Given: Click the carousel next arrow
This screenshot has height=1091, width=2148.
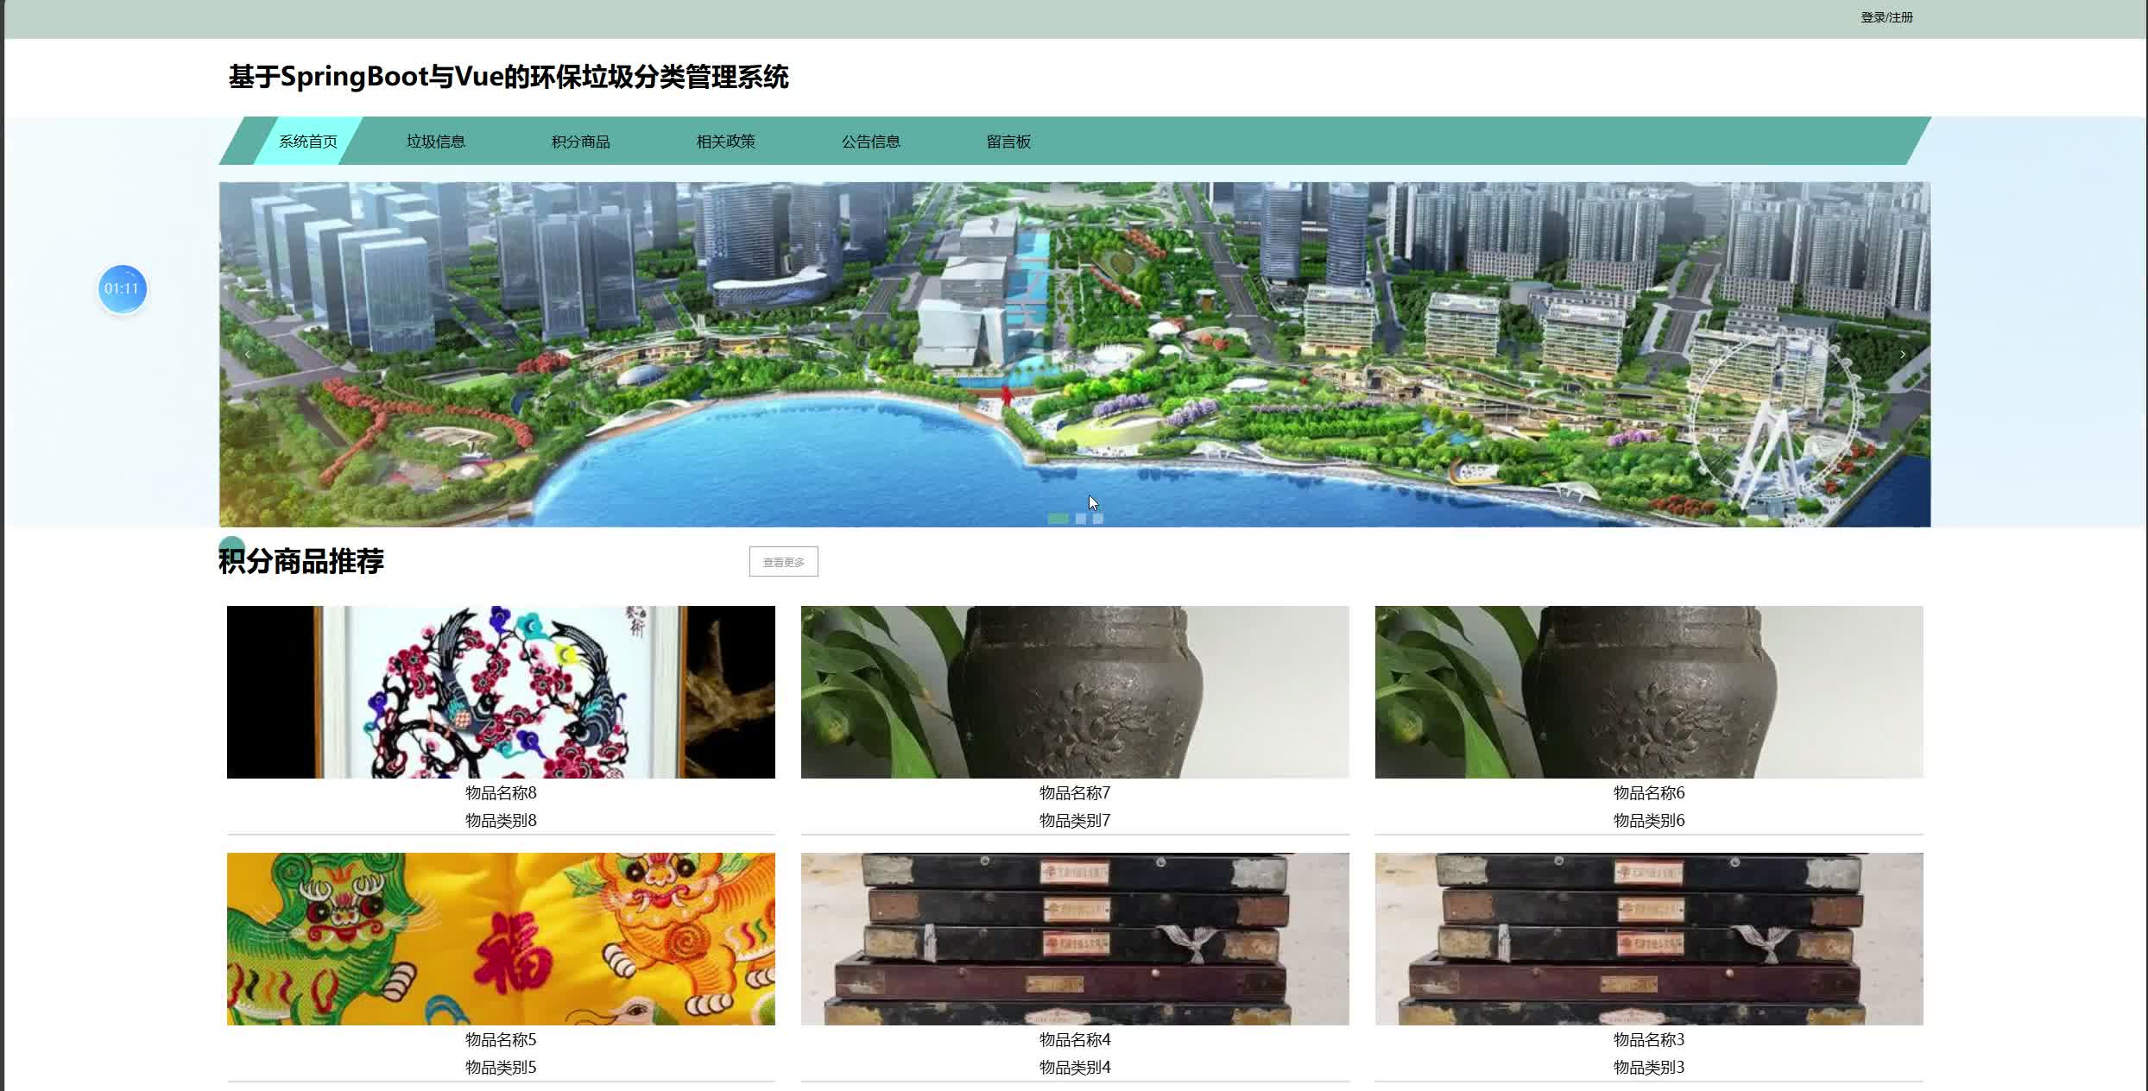Looking at the screenshot, I should tap(1902, 355).
